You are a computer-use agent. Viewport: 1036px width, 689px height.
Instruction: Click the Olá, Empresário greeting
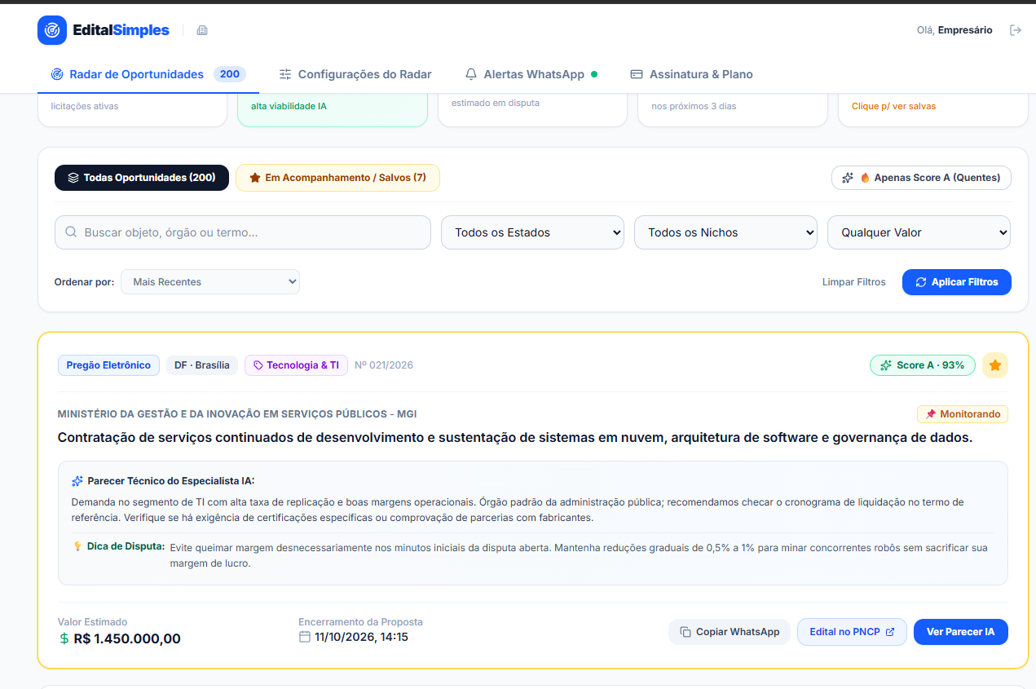point(954,30)
